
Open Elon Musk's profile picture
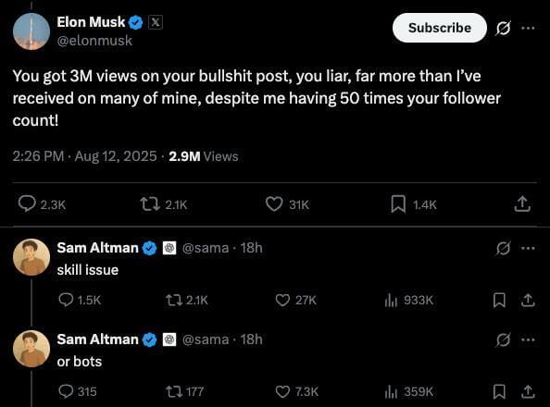(31, 31)
